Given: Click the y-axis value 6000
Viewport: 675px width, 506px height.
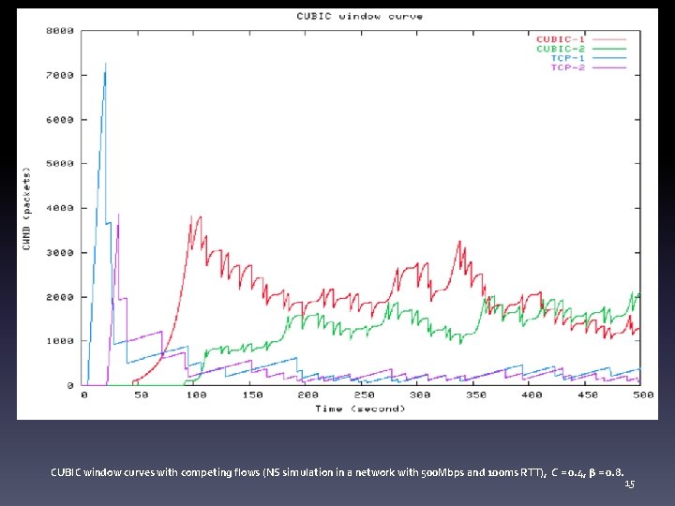Looking at the screenshot, I should click(x=60, y=120).
